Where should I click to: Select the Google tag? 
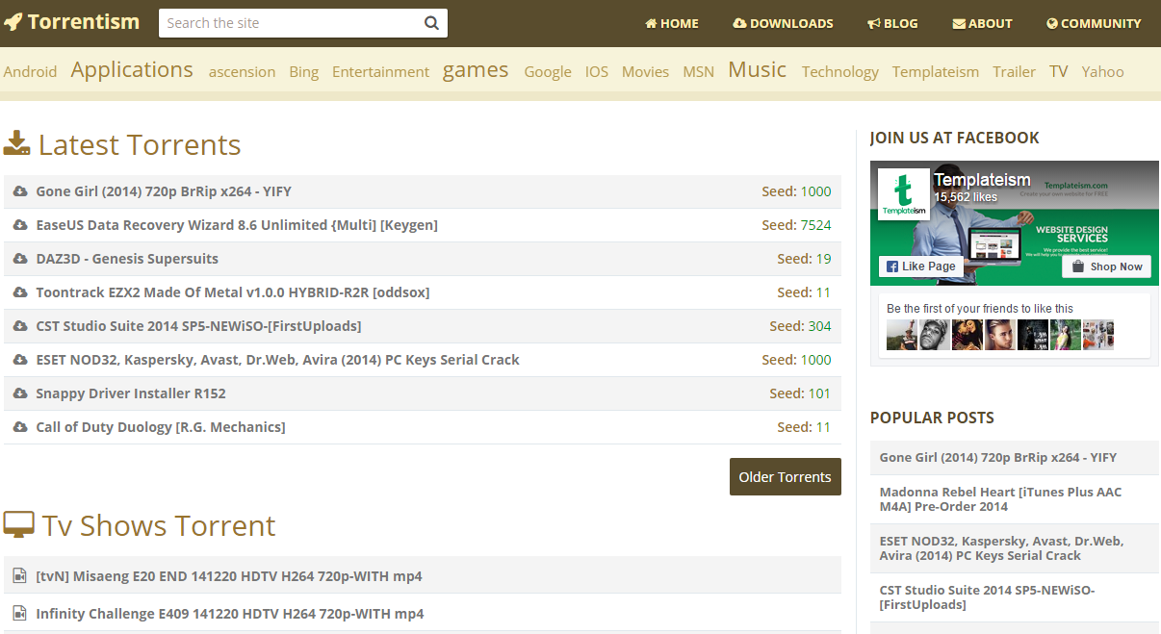pos(548,71)
